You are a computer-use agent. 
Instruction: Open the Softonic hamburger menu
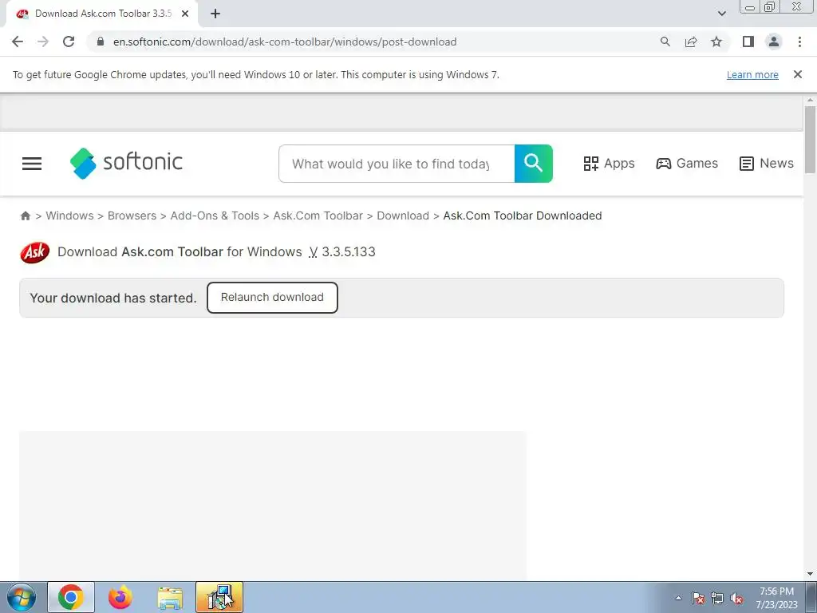32,164
